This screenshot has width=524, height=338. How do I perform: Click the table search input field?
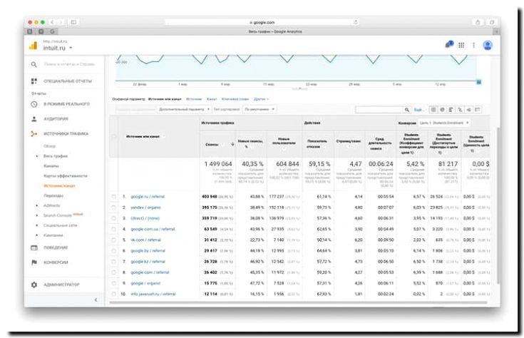[x=378, y=109]
